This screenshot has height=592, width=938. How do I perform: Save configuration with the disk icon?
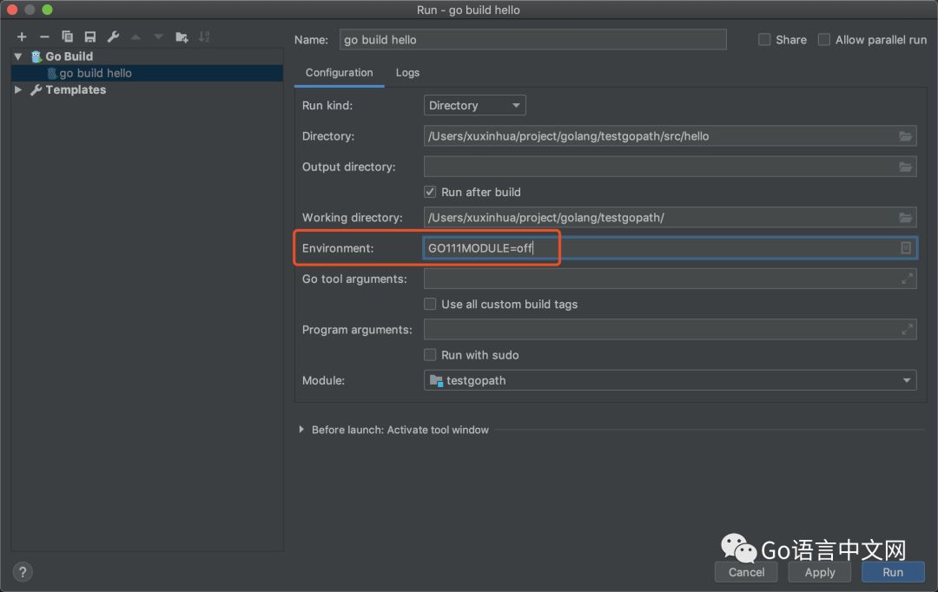89,36
